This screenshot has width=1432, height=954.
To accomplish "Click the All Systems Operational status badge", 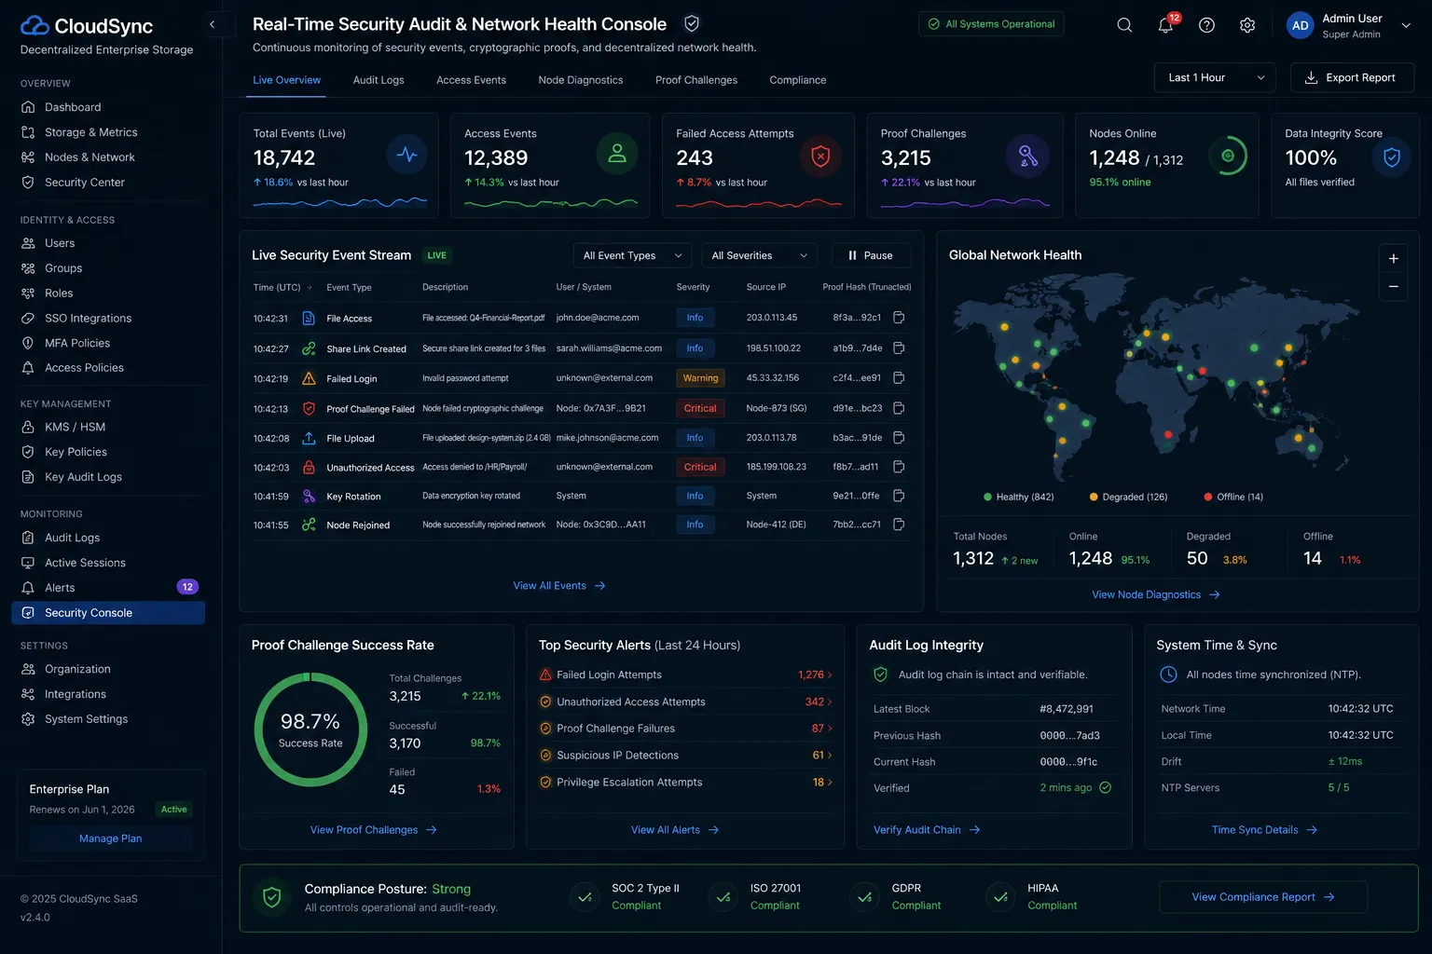I will 991,24.
